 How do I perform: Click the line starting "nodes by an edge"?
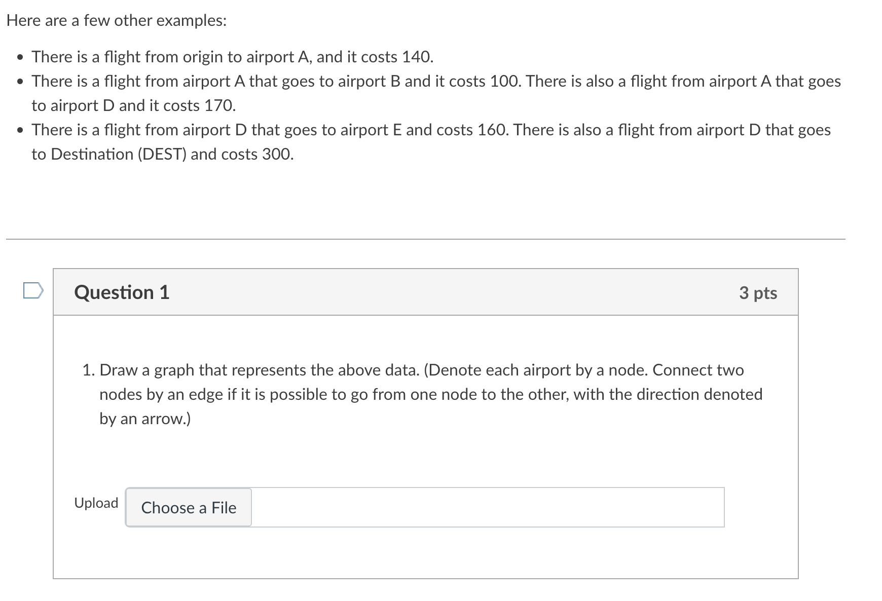click(431, 394)
